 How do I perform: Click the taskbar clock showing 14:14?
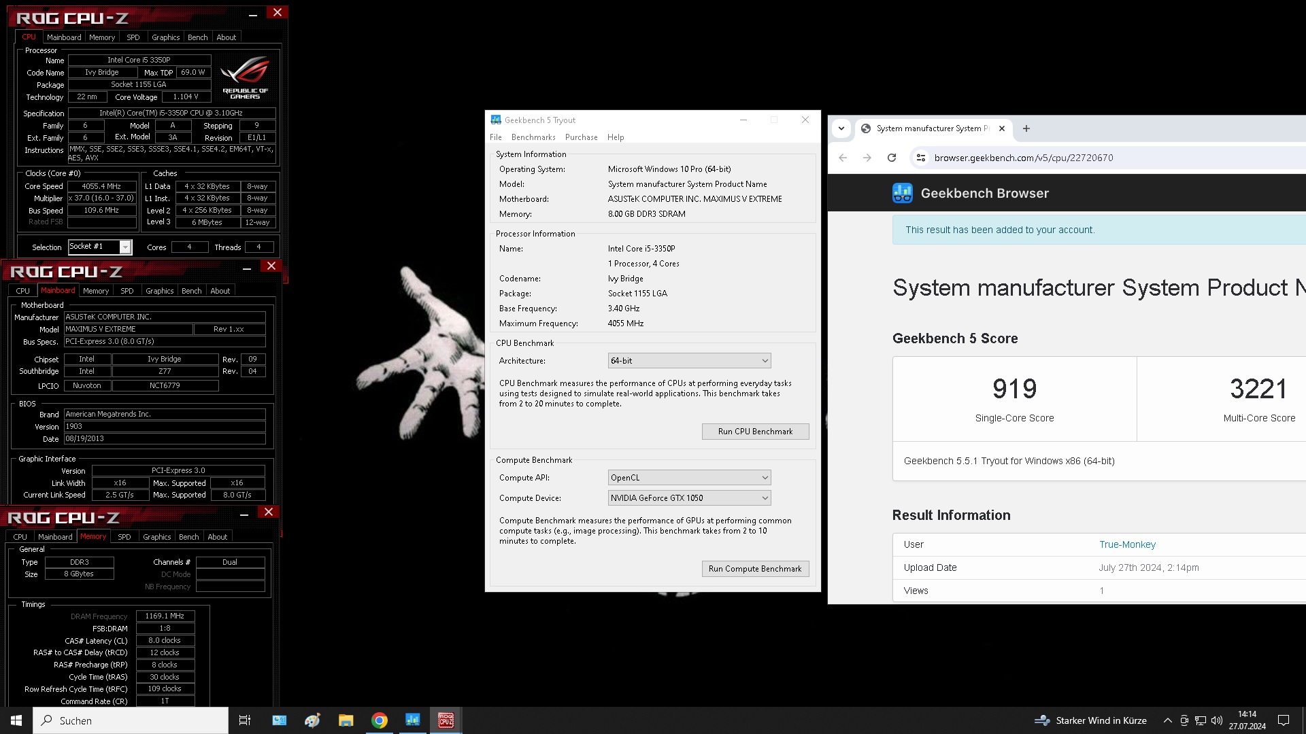click(x=1247, y=720)
